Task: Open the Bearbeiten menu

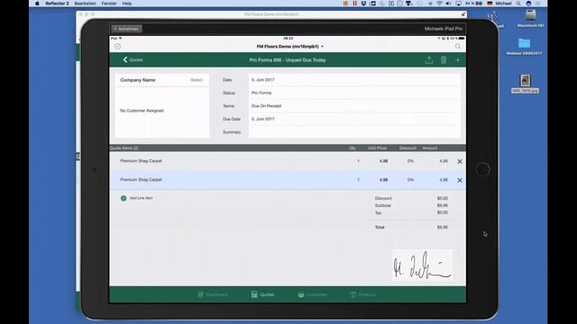Action: tap(85, 4)
